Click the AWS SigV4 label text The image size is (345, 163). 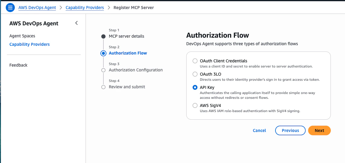pyautogui.click(x=210, y=105)
